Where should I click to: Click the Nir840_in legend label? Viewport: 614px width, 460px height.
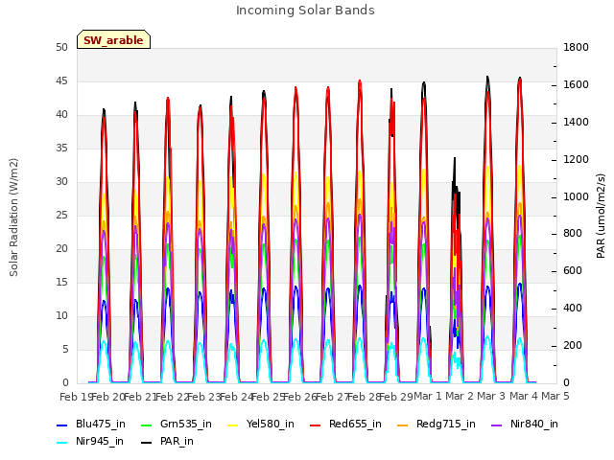(x=534, y=424)
